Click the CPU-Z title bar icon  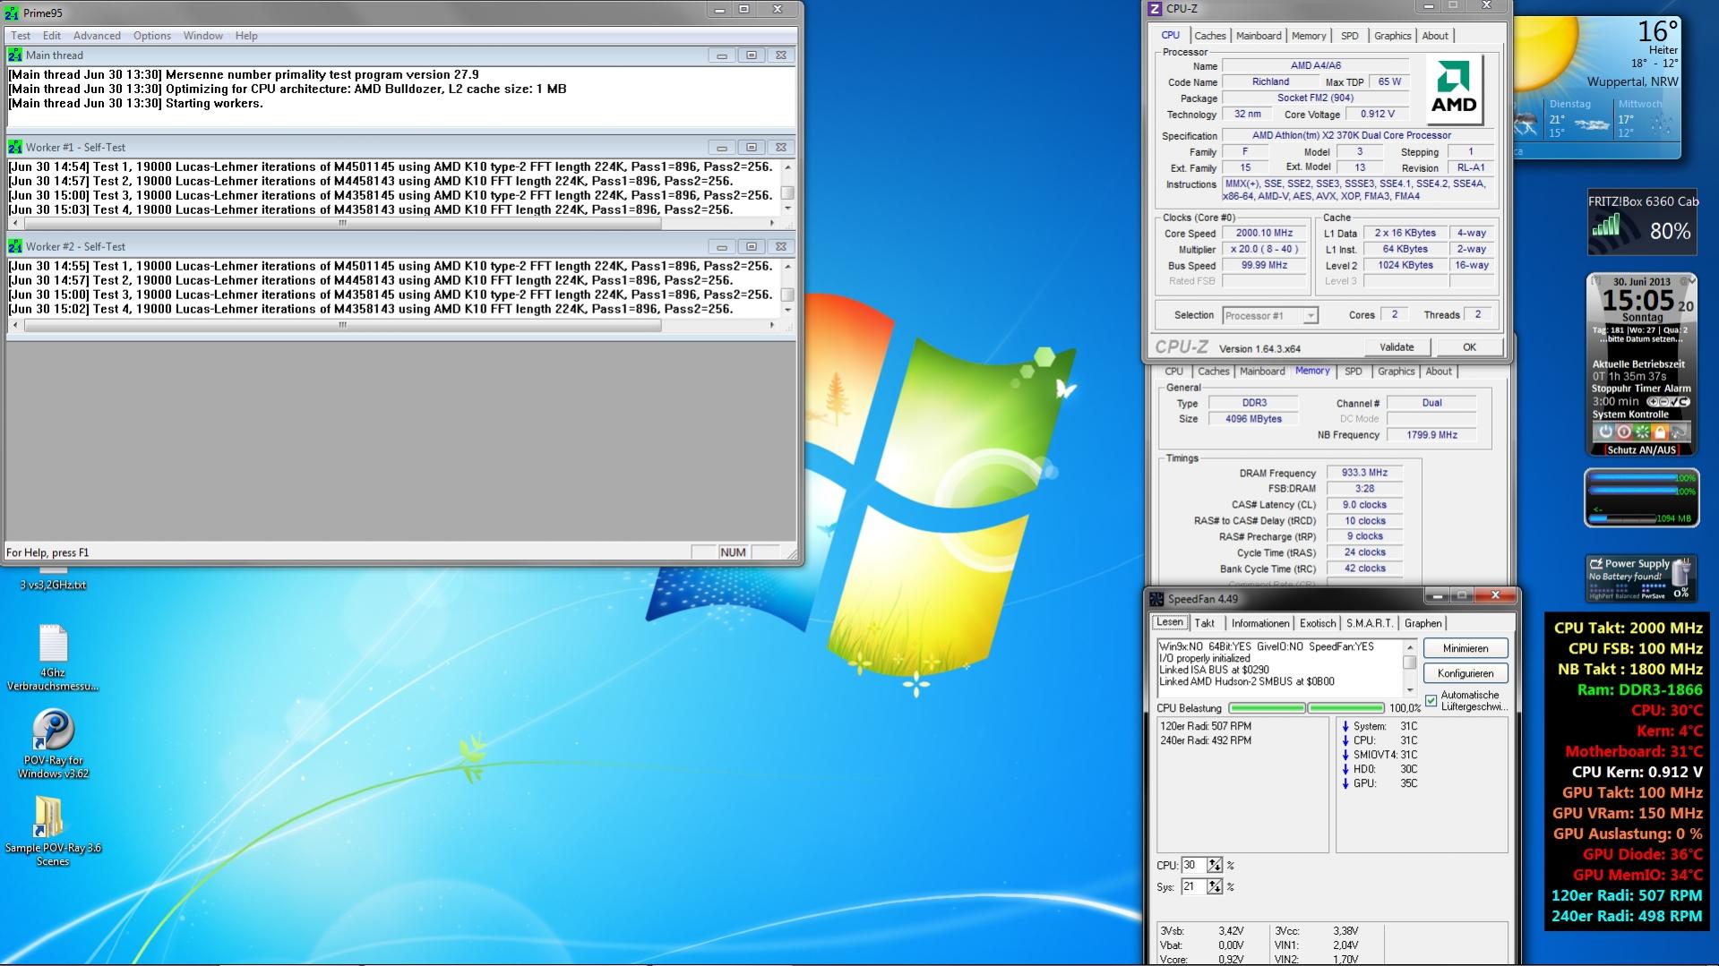[1155, 9]
